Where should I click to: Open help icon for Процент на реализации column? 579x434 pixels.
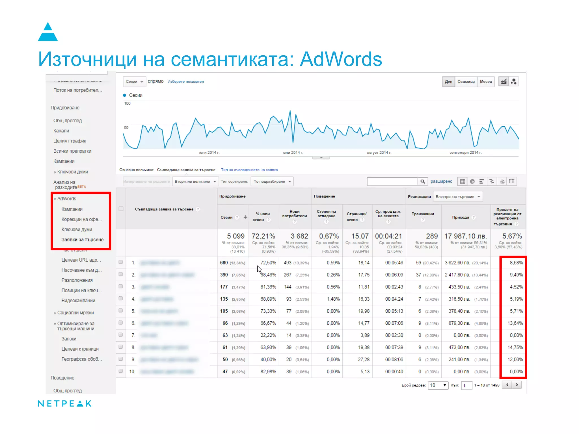click(x=517, y=224)
